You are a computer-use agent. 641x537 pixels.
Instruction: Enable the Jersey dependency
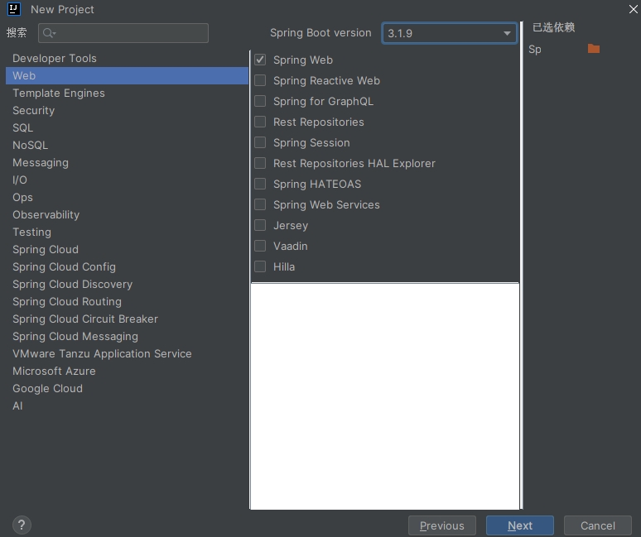click(260, 225)
